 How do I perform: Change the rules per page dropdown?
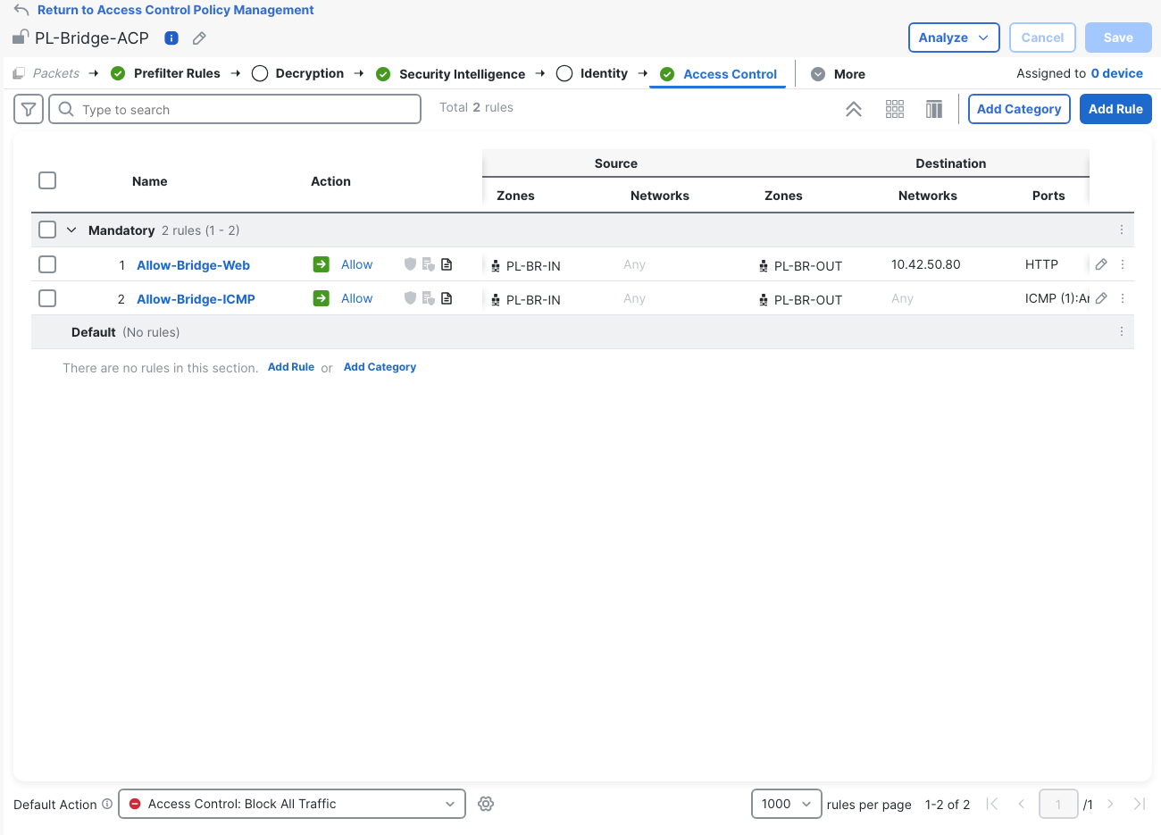[787, 804]
